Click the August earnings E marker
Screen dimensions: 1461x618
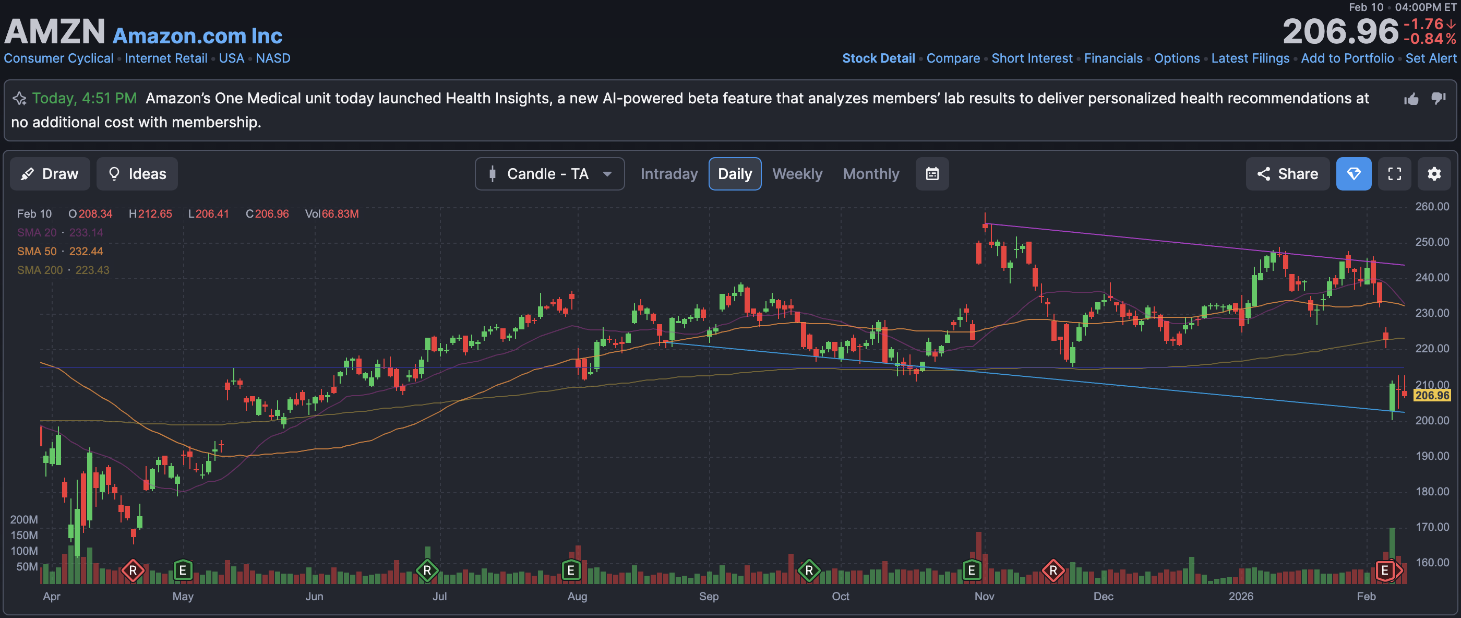click(x=570, y=570)
